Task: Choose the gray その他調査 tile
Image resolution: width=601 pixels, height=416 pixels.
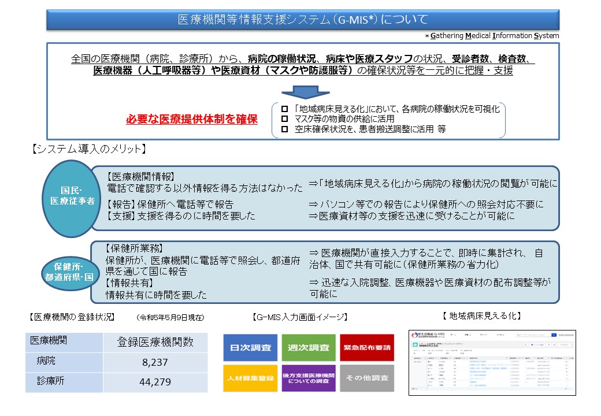Action: pos(366,378)
